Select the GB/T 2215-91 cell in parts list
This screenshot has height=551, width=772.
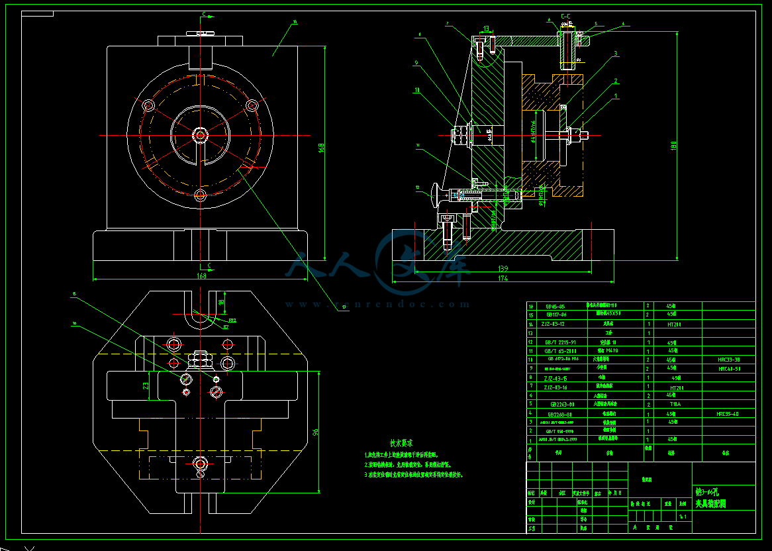click(x=559, y=342)
